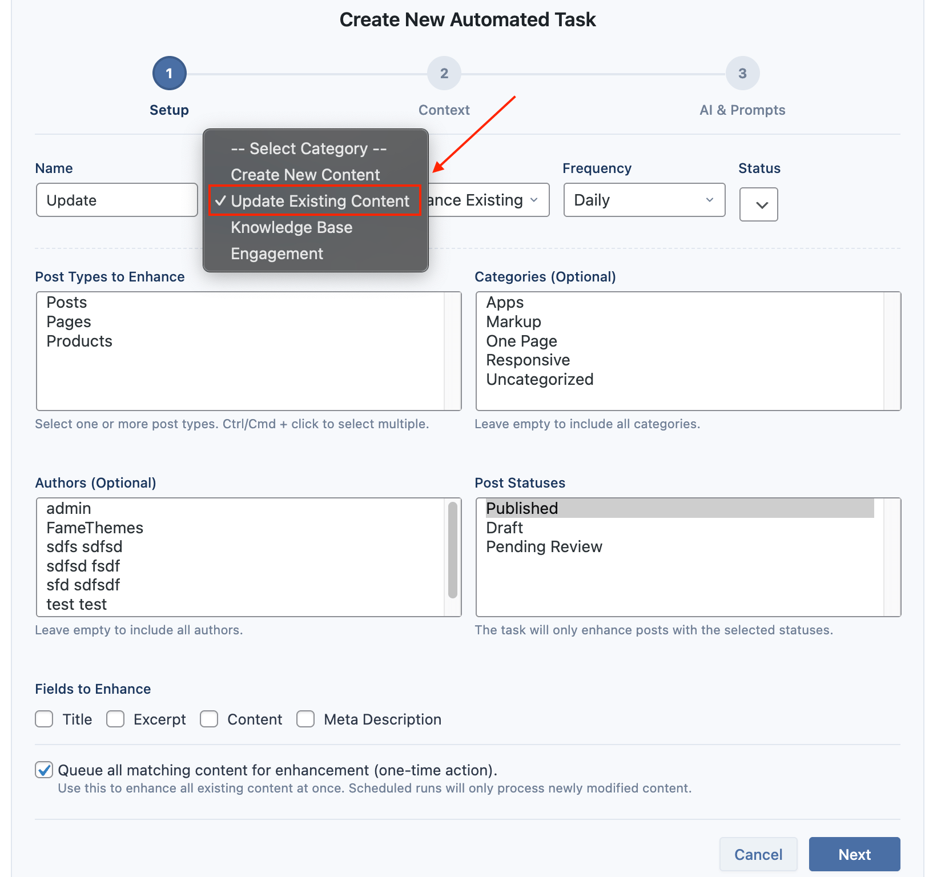Click step 1 Setup circle

click(169, 73)
